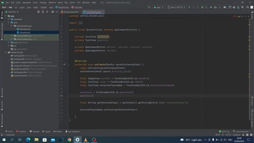Toggle the Favorites side tool window
The image size is (254, 143).
click(x=2, y=106)
